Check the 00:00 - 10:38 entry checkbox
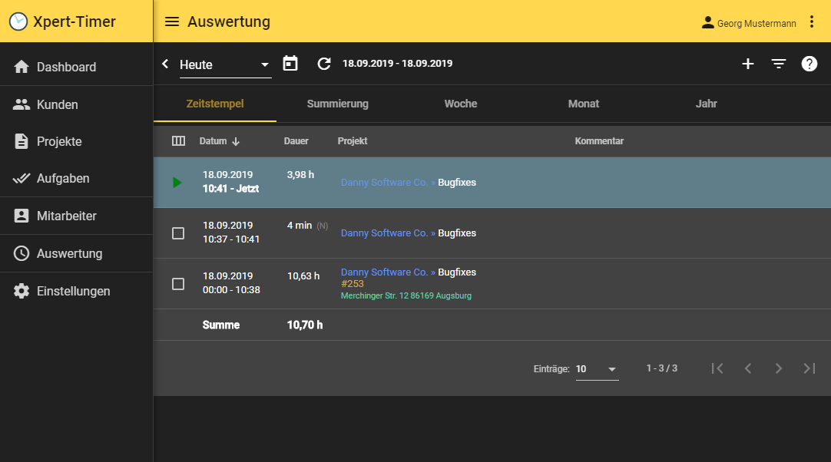Screen dimensions: 831x462 (178, 284)
